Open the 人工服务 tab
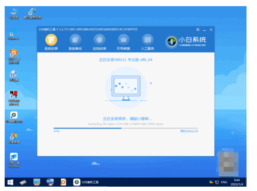Image resolution: width=257 pixels, height=191 pixels. (147, 42)
